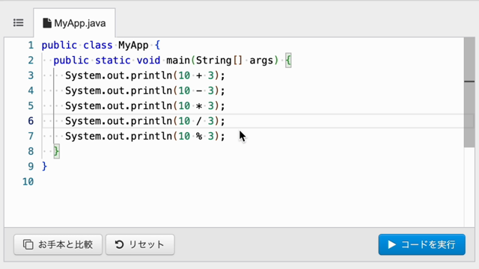Screen dimensions: 479x269
Task: Click the play triangle icon
Action: click(x=391, y=244)
